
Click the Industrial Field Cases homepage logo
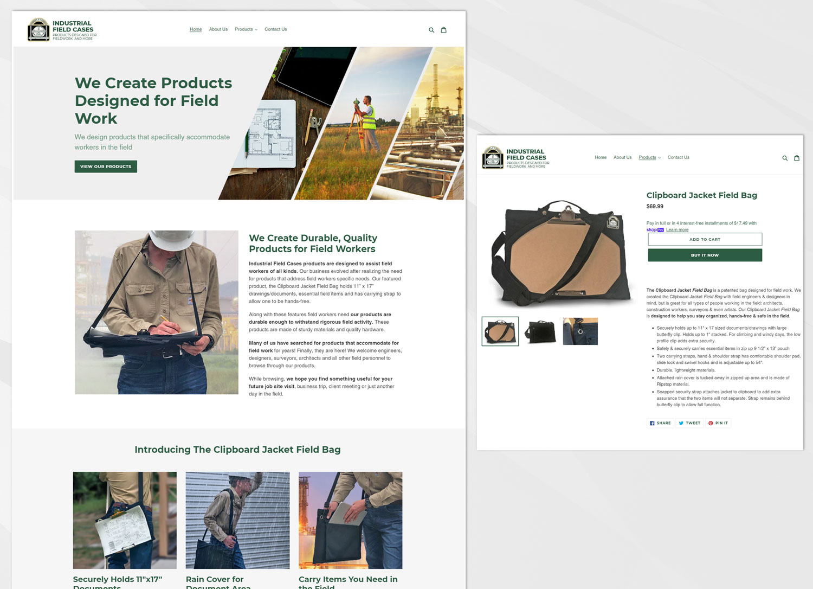coord(61,30)
